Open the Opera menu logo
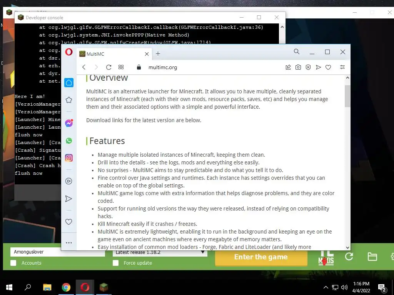The width and height of the screenshot is (394, 295). point(69,52)
